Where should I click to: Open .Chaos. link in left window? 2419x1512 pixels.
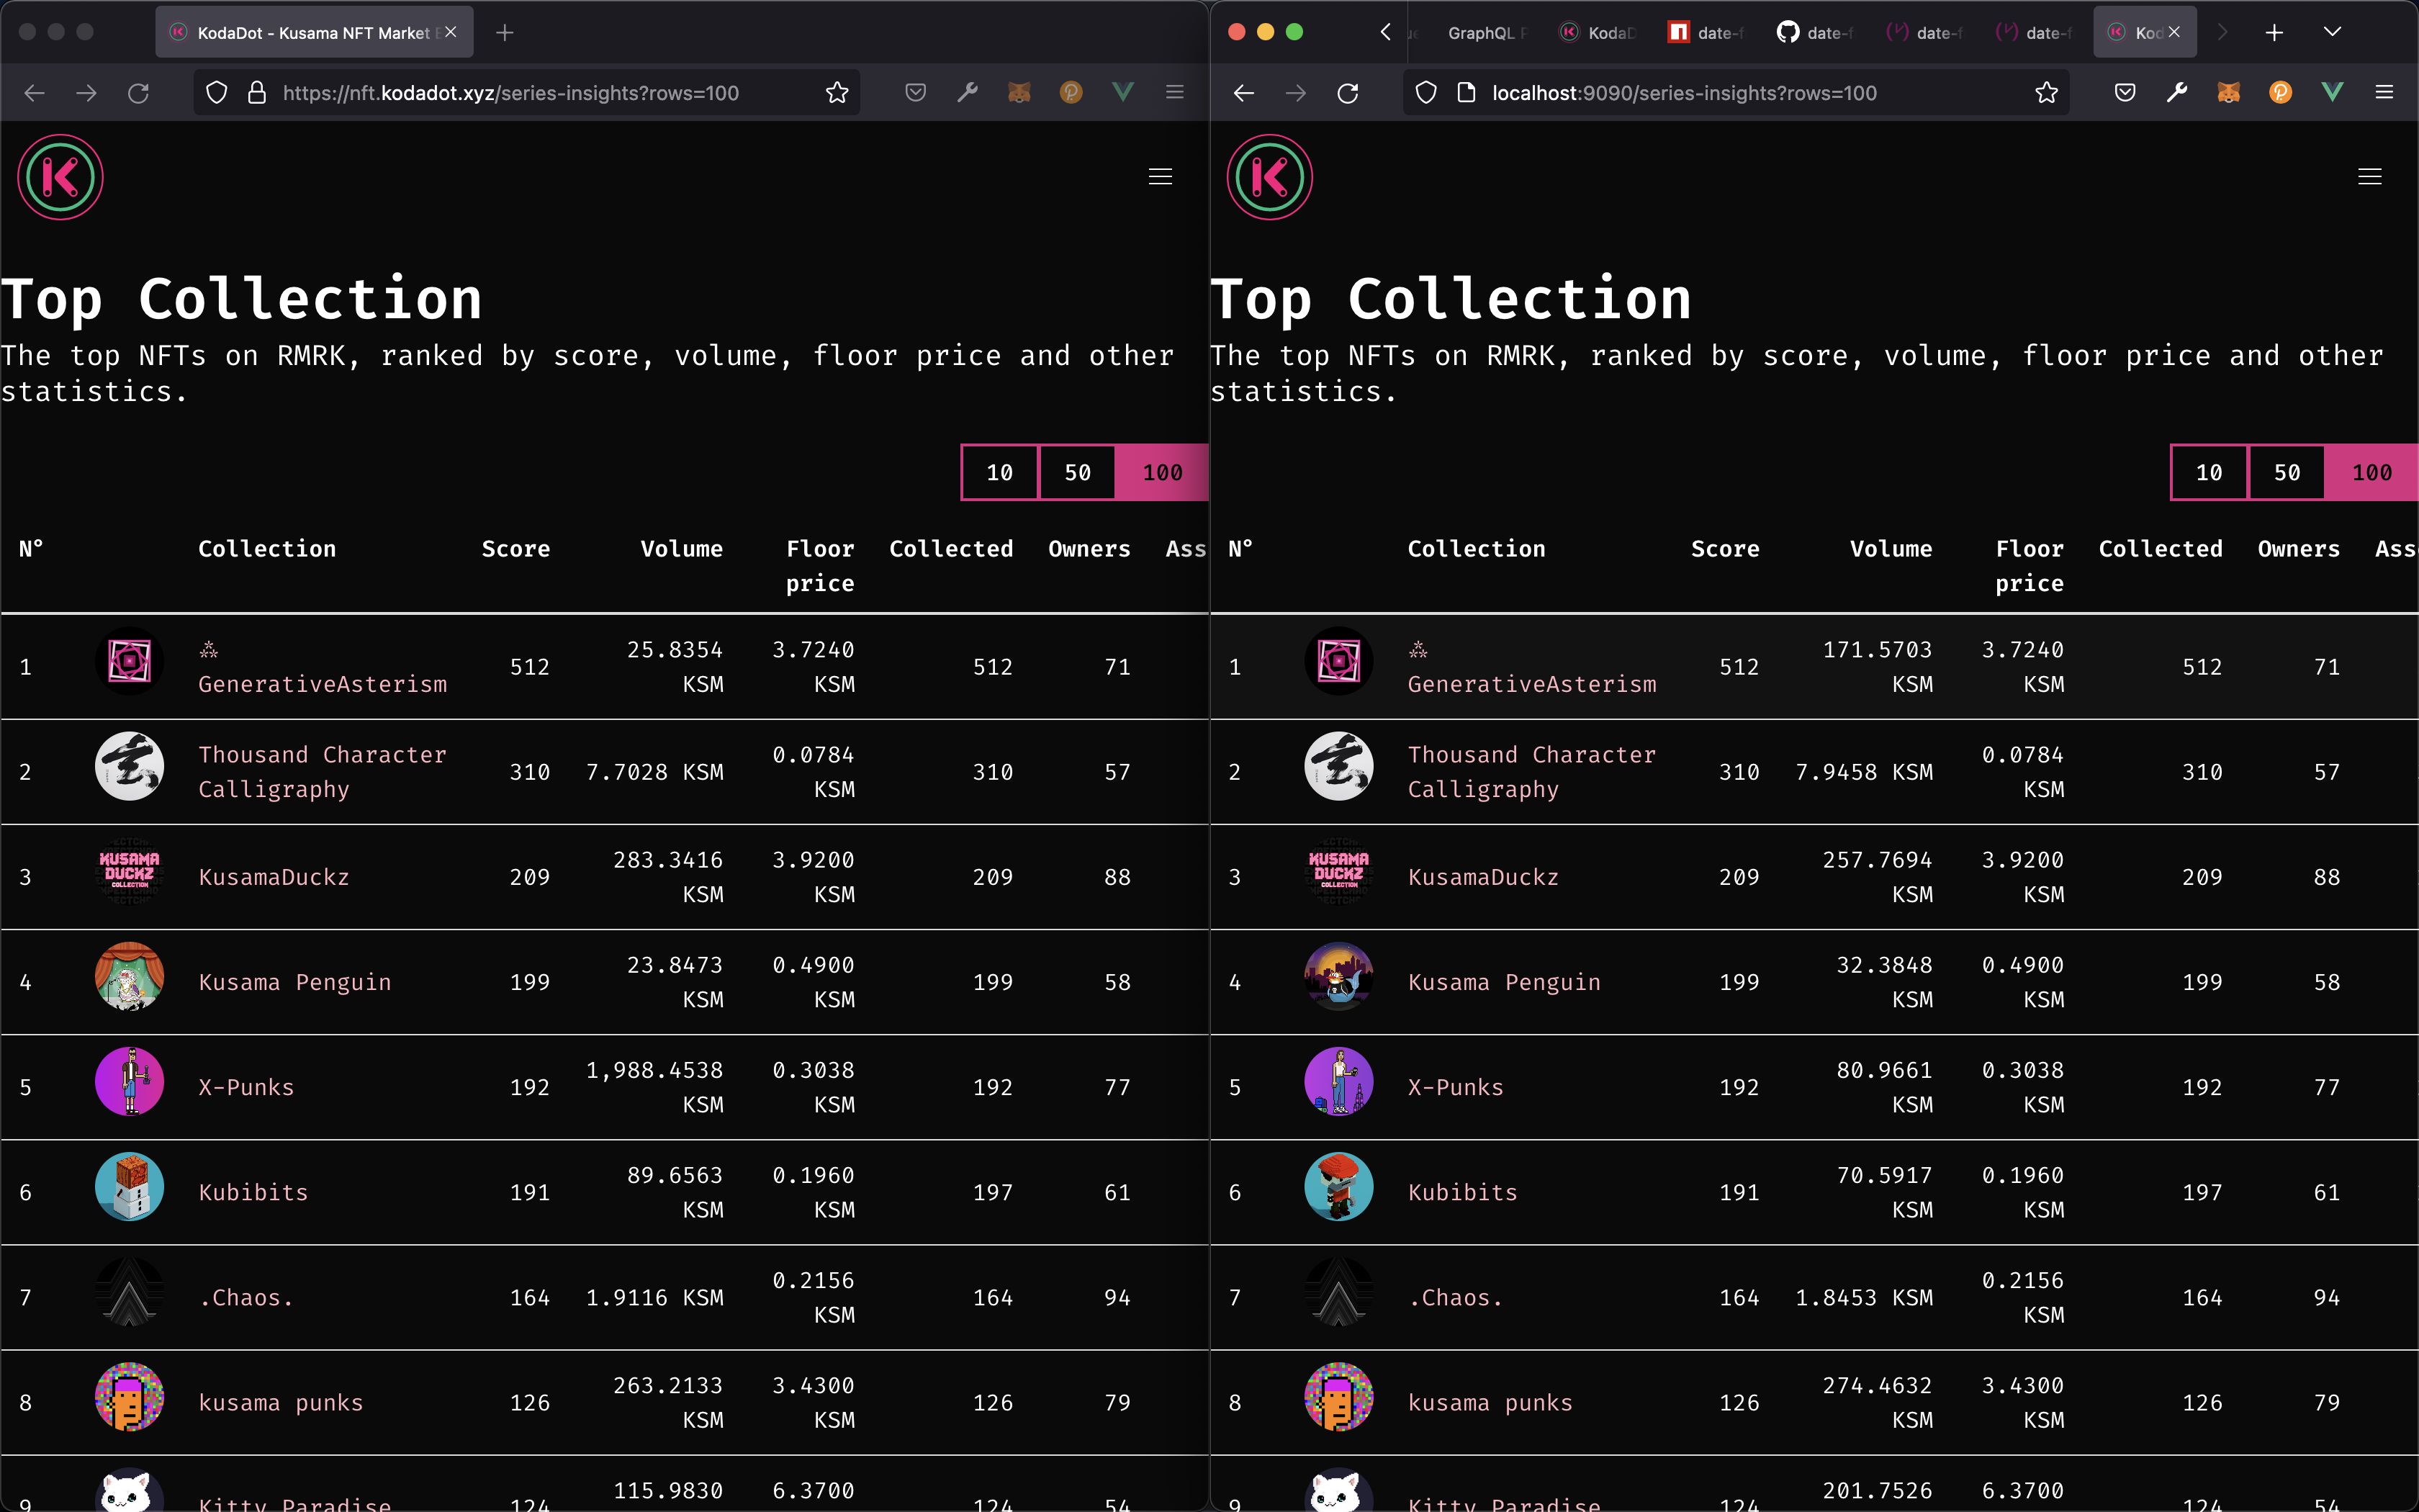coord(246,1297)
